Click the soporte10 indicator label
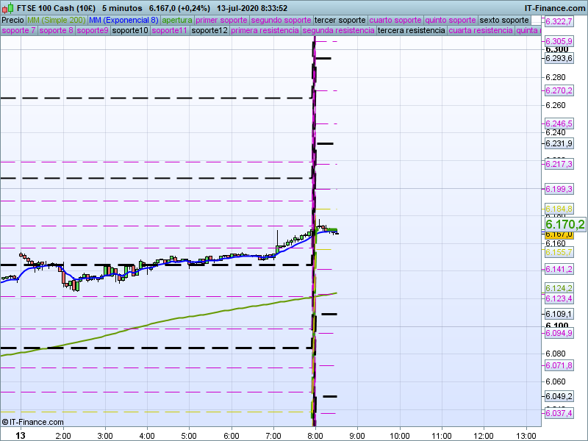The height and width of the screenshot is (441, 588). point(129,31)
